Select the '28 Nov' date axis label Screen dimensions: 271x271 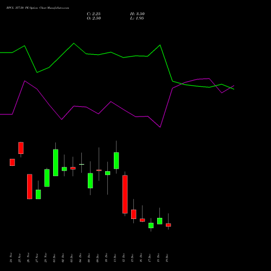click(46, 257)
